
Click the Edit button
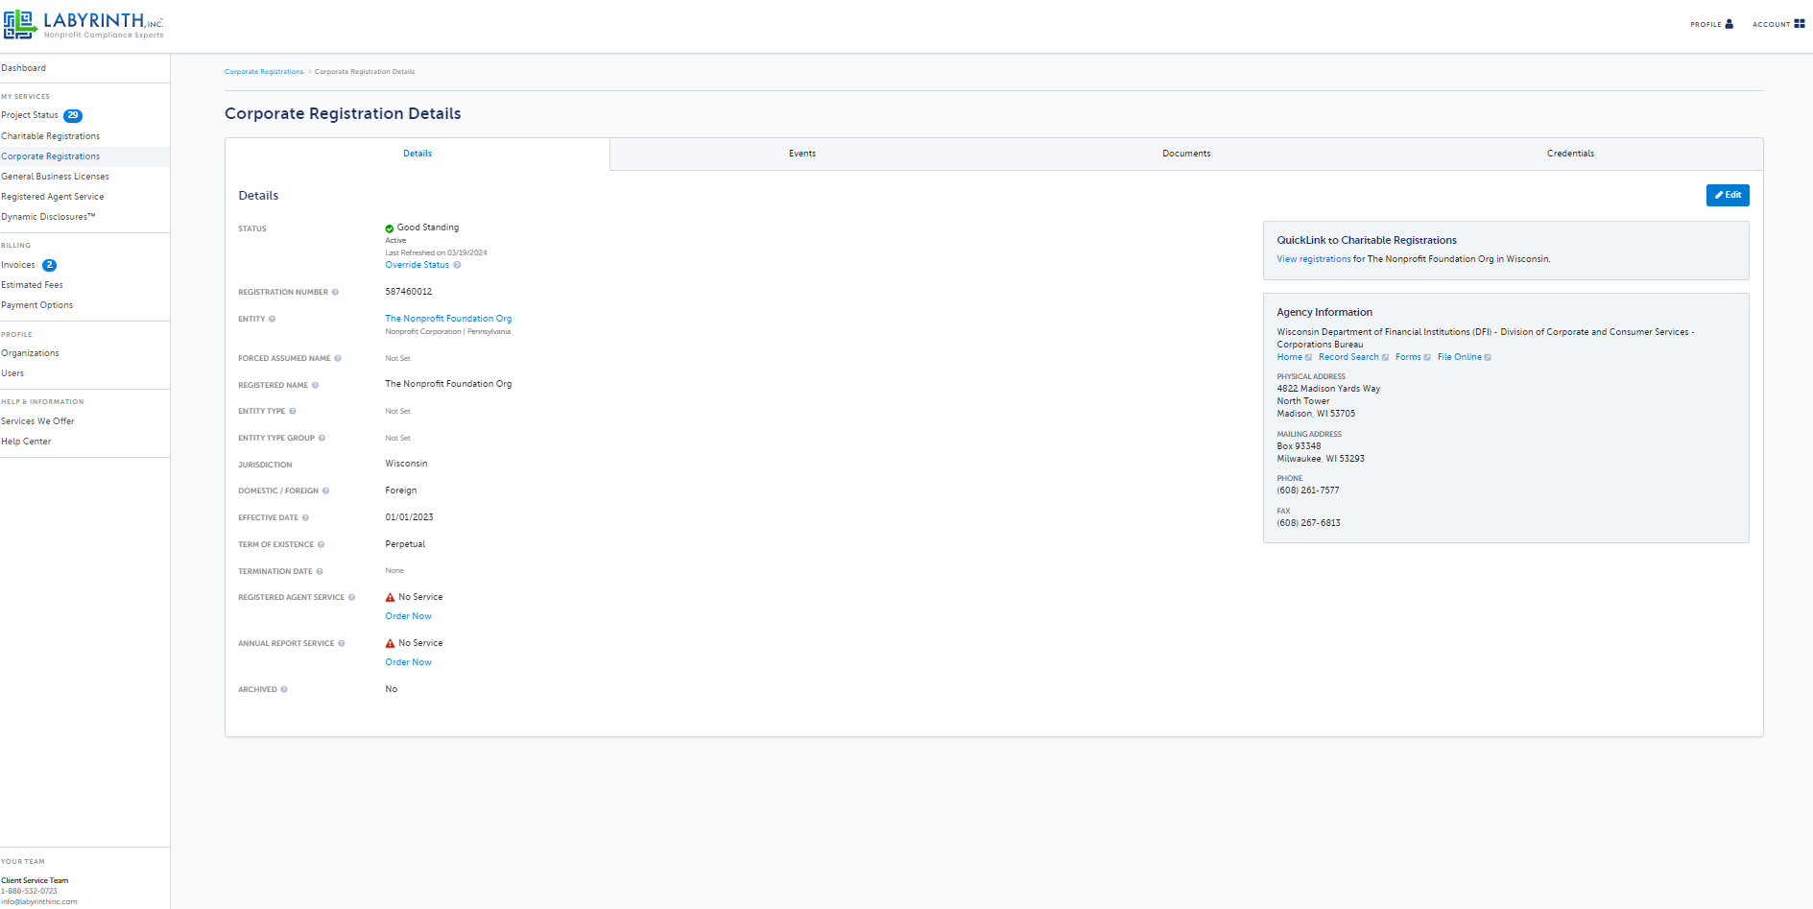point(1728,195)
